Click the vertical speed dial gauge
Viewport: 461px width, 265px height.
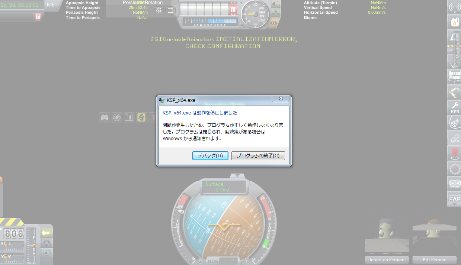tap(255, 14)
